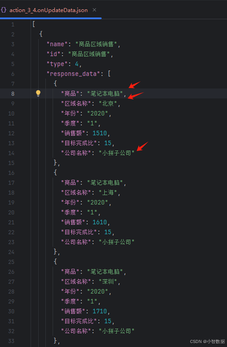Click line number 33 in gutter

tap(11, 341)
